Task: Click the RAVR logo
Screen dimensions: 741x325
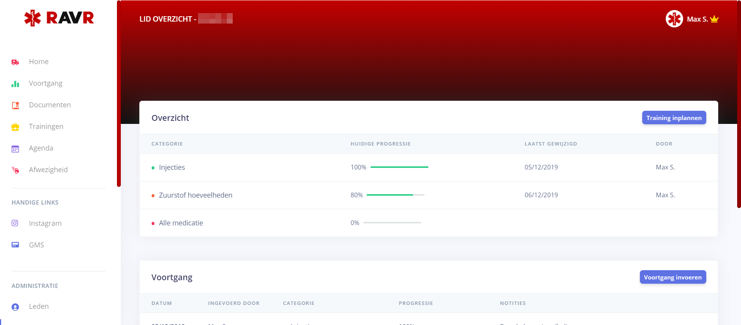Action: 59,18
